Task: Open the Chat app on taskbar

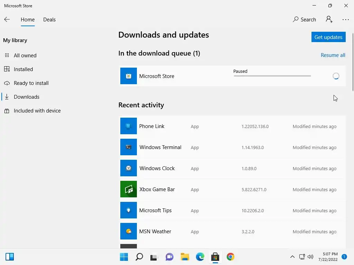Action: click(169, 257)
